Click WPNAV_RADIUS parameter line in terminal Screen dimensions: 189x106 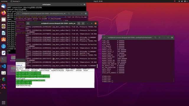pyautogui.click(x=114, y=55)
